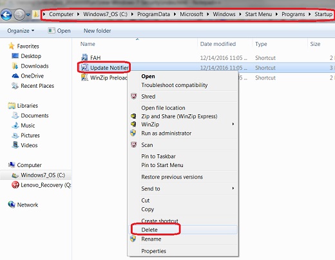Choose Restore previous versions entry

click(x=172, y=177)
